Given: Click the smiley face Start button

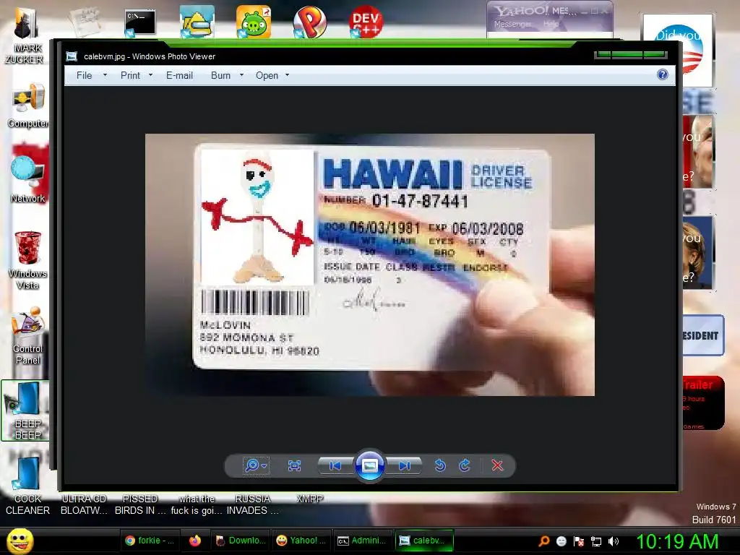Looking at the screenshot, I should tap(20, 541).
